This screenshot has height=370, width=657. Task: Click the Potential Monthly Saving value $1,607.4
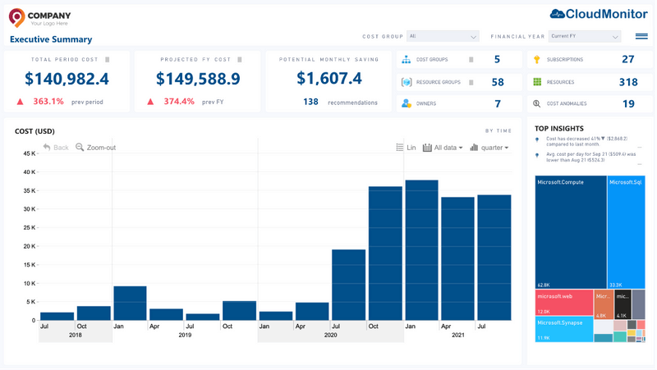329,78
